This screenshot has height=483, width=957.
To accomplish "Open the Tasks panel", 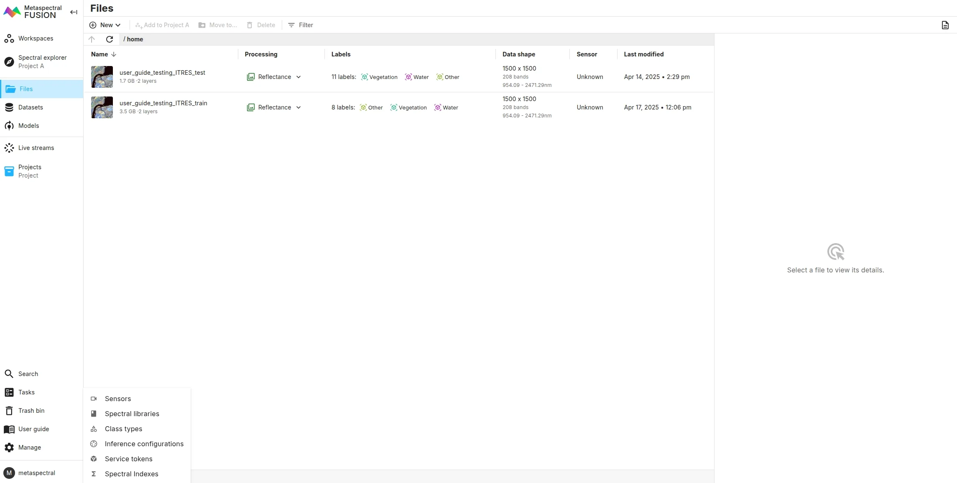I will coord(26,392).
